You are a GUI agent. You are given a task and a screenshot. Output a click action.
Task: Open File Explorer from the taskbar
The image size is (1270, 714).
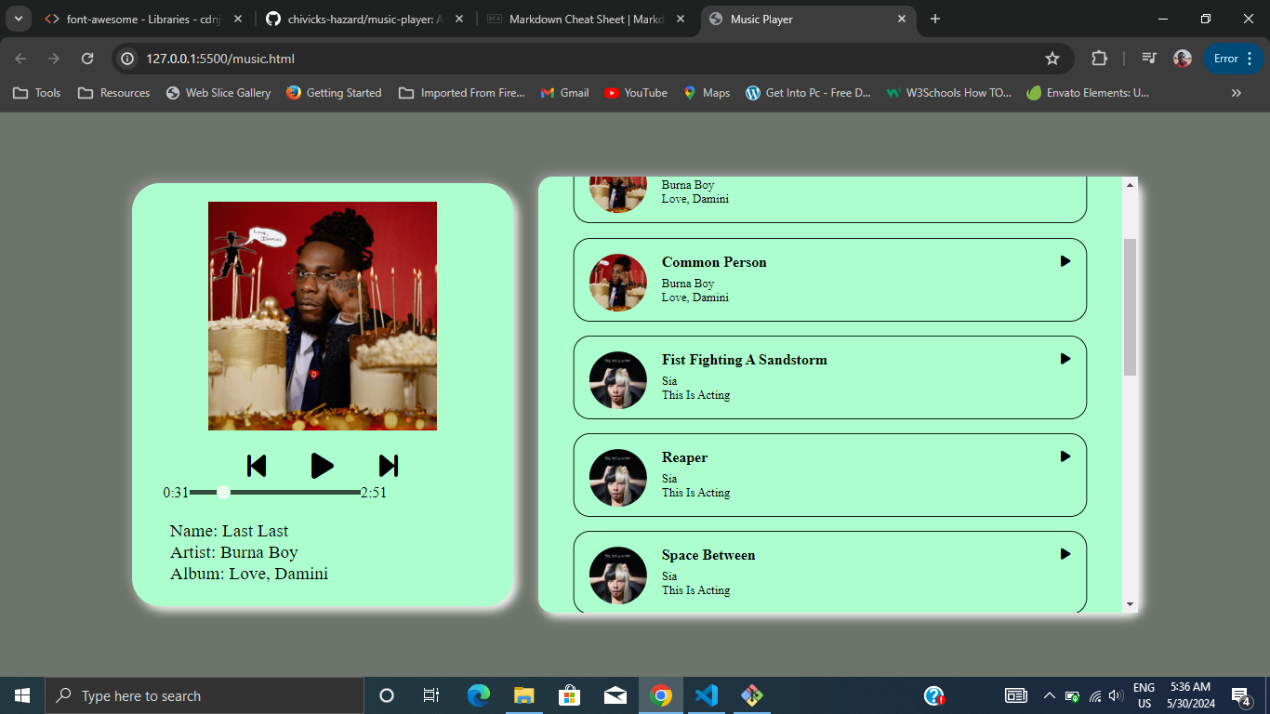tap(524, 695)
